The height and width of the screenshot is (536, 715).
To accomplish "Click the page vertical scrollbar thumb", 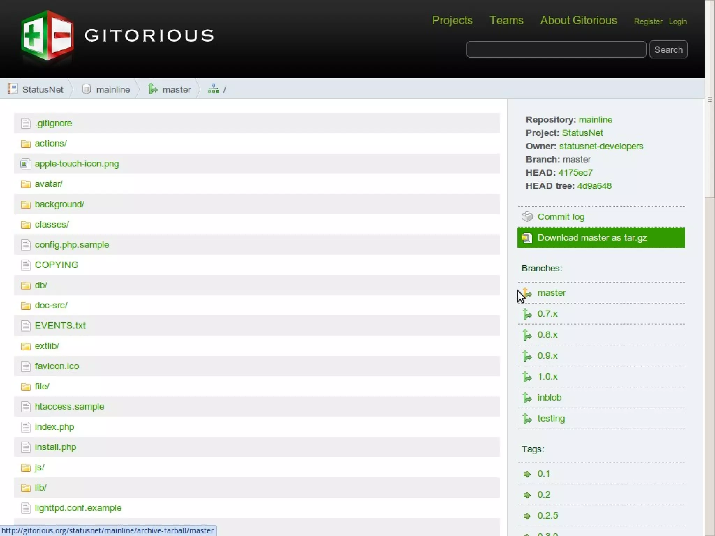I will click(x=709, y=99).
